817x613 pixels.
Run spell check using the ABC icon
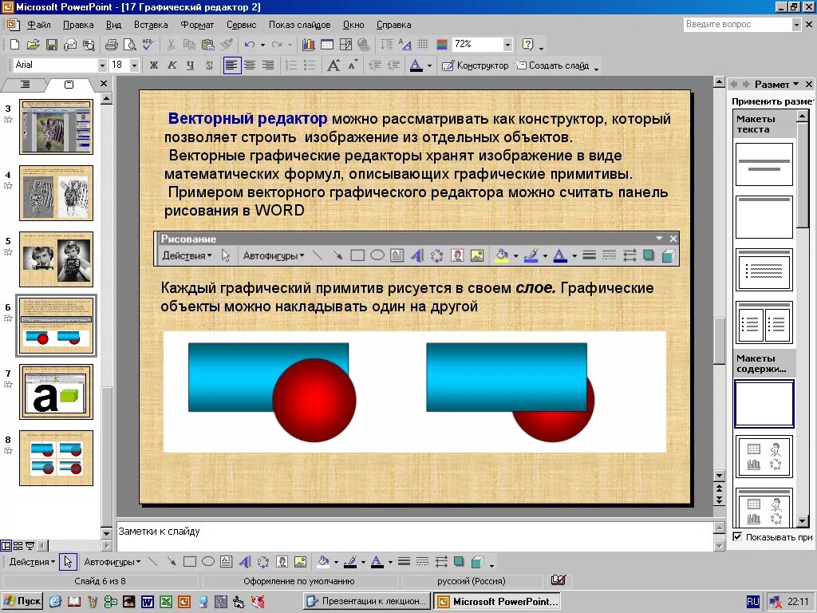point(148,45)
